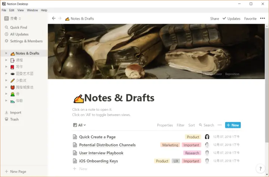Expand the 写作 page in the sidebar
Viewport: 269px width, 177px height.
[6, 67]
